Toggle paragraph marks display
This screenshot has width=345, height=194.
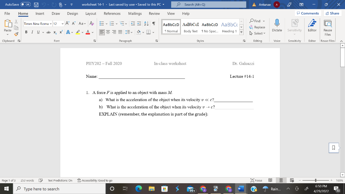pyautogui.click(x=154, y=24)
